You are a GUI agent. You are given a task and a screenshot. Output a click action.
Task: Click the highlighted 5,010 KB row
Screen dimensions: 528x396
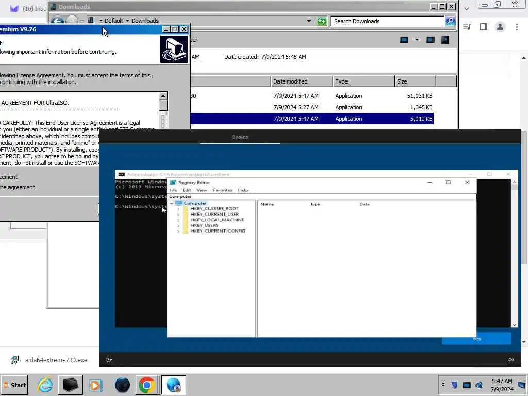click(x=312, y=119)
